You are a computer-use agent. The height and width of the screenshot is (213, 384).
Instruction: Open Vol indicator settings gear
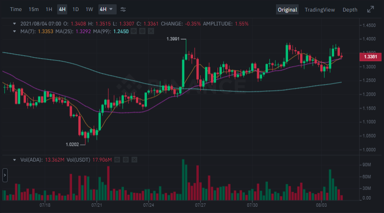click(x=125, y=160)
